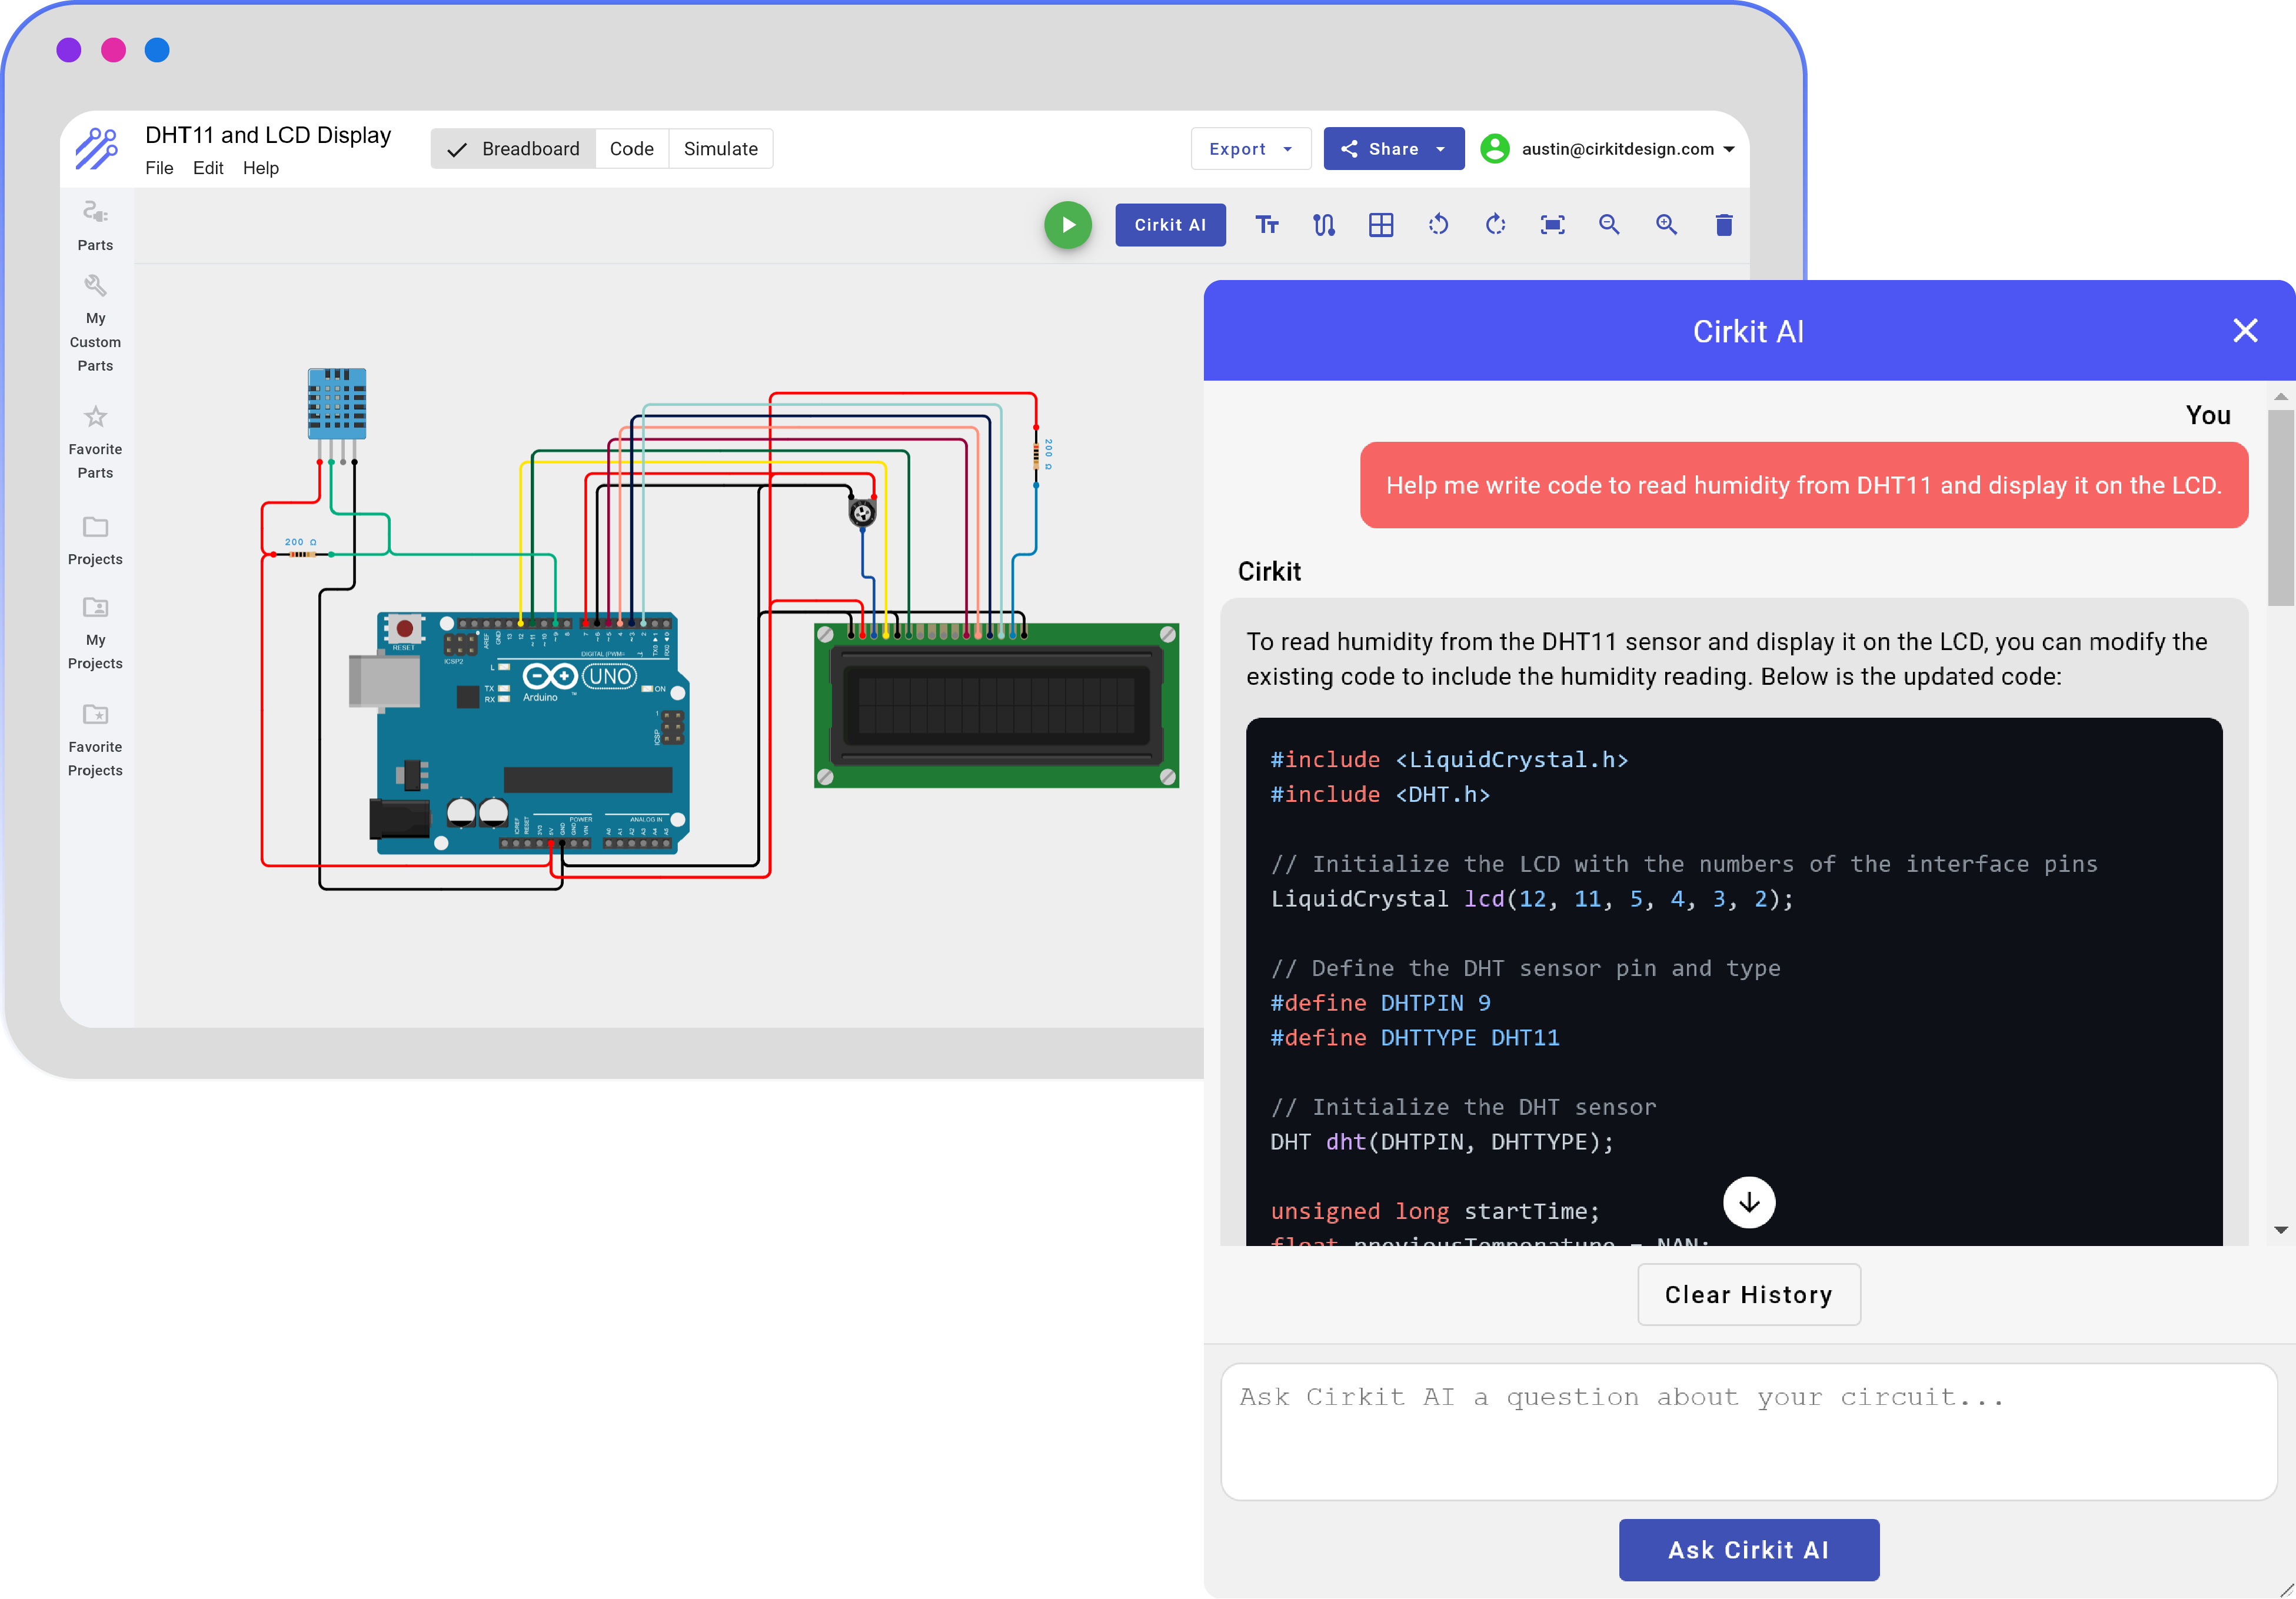Open the Projects folder panel
Screen dimensions: 2296x1599
coord(95,541)
